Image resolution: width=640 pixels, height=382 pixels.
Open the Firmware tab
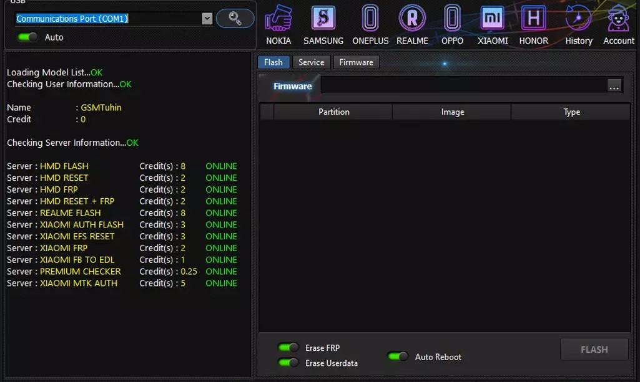coord(356,62)
